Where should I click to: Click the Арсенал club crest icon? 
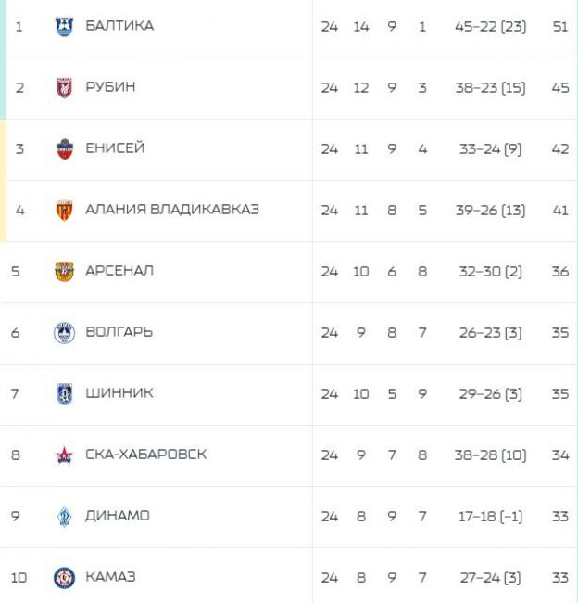[x=64, y=272]
